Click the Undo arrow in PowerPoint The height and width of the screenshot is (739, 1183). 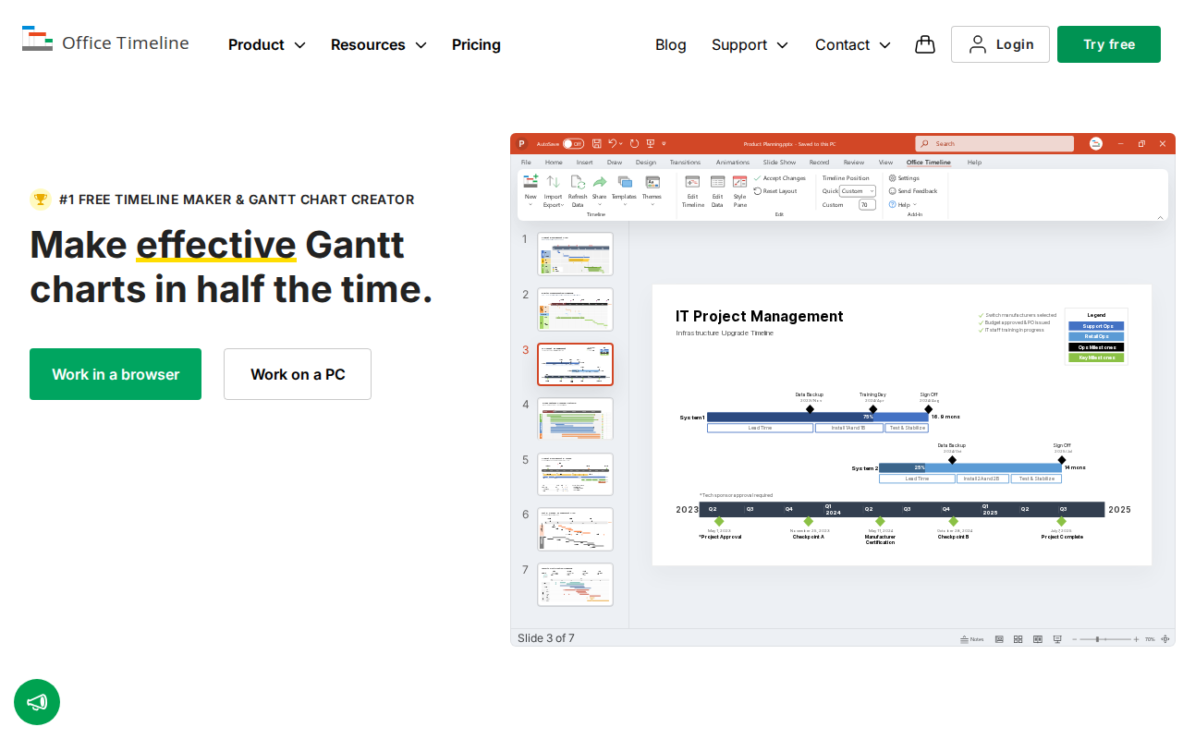tap(612, 143)
